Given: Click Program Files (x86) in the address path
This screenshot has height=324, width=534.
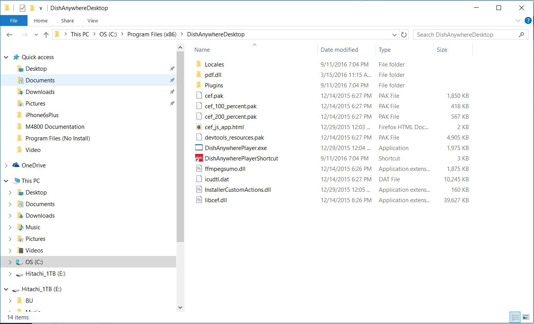Looking at the screenshot, I should pos(152,34).
